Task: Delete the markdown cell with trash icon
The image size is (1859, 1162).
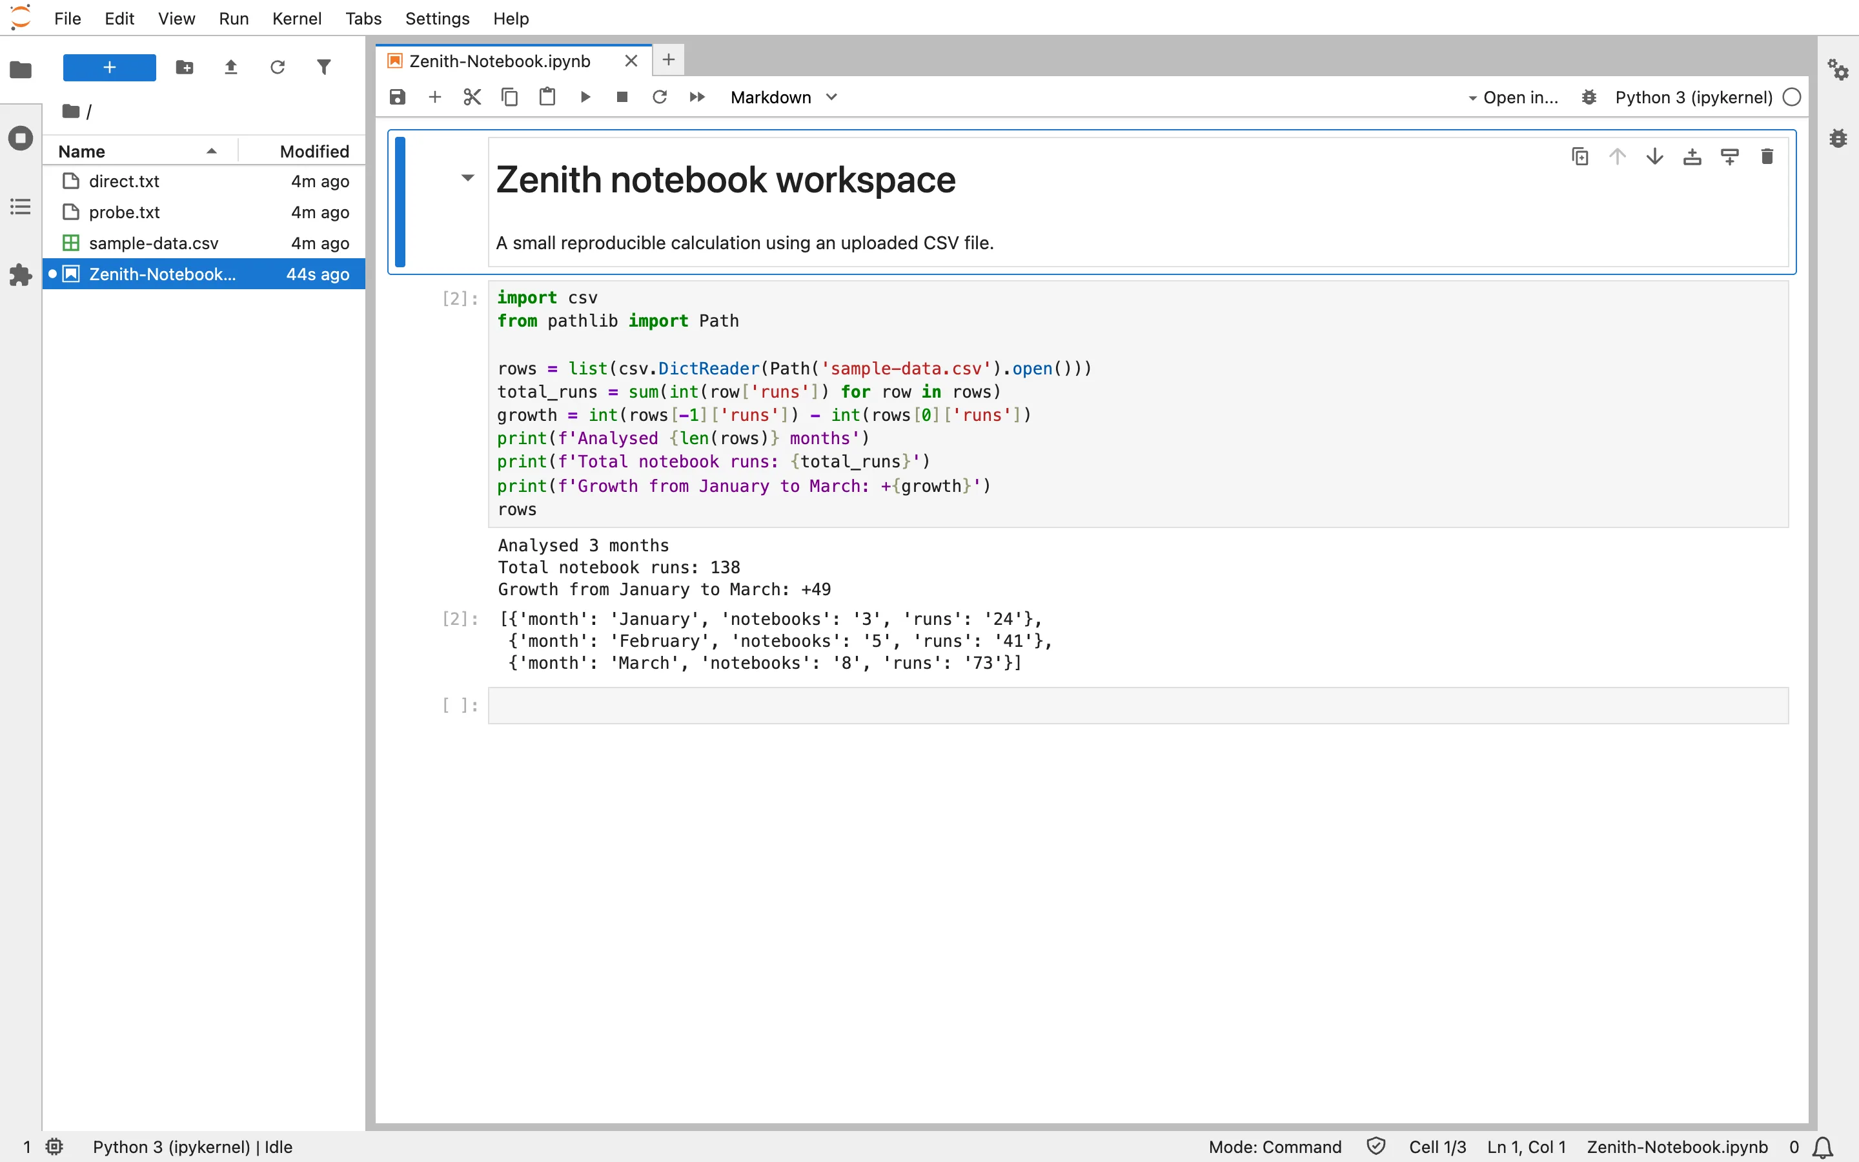Action: point(1767,157)
